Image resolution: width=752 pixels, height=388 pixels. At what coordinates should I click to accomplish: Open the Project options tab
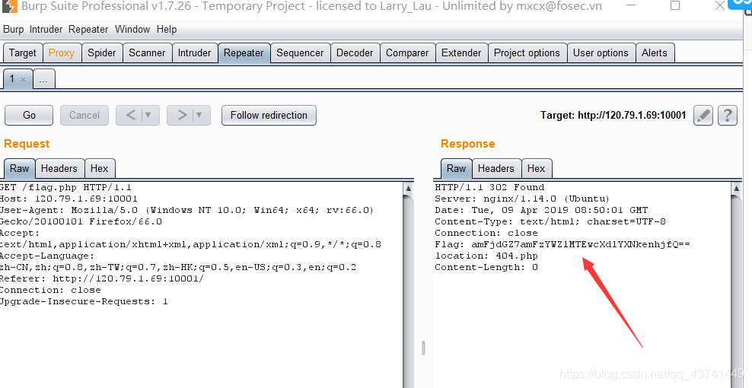pyautogui.click(x=527, y=52)
